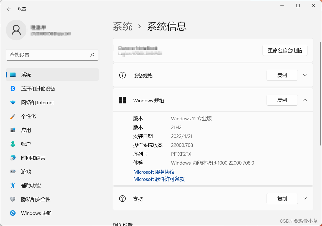Open Microsoft 服务协议 link
This screenshot has height=226, width=322.
(154, 172)
